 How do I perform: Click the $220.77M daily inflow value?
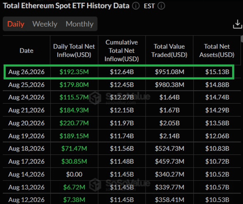tap(74, 123)
